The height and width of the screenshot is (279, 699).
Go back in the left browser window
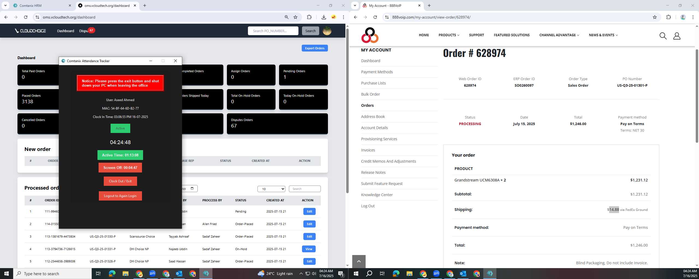pos(6,17)
